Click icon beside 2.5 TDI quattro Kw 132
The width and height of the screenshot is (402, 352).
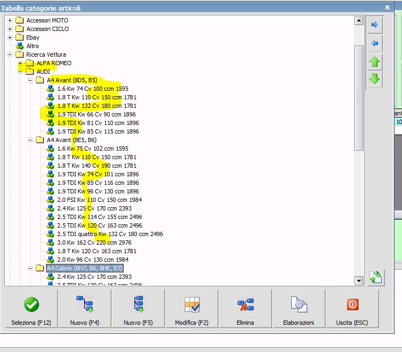(50, 234)
